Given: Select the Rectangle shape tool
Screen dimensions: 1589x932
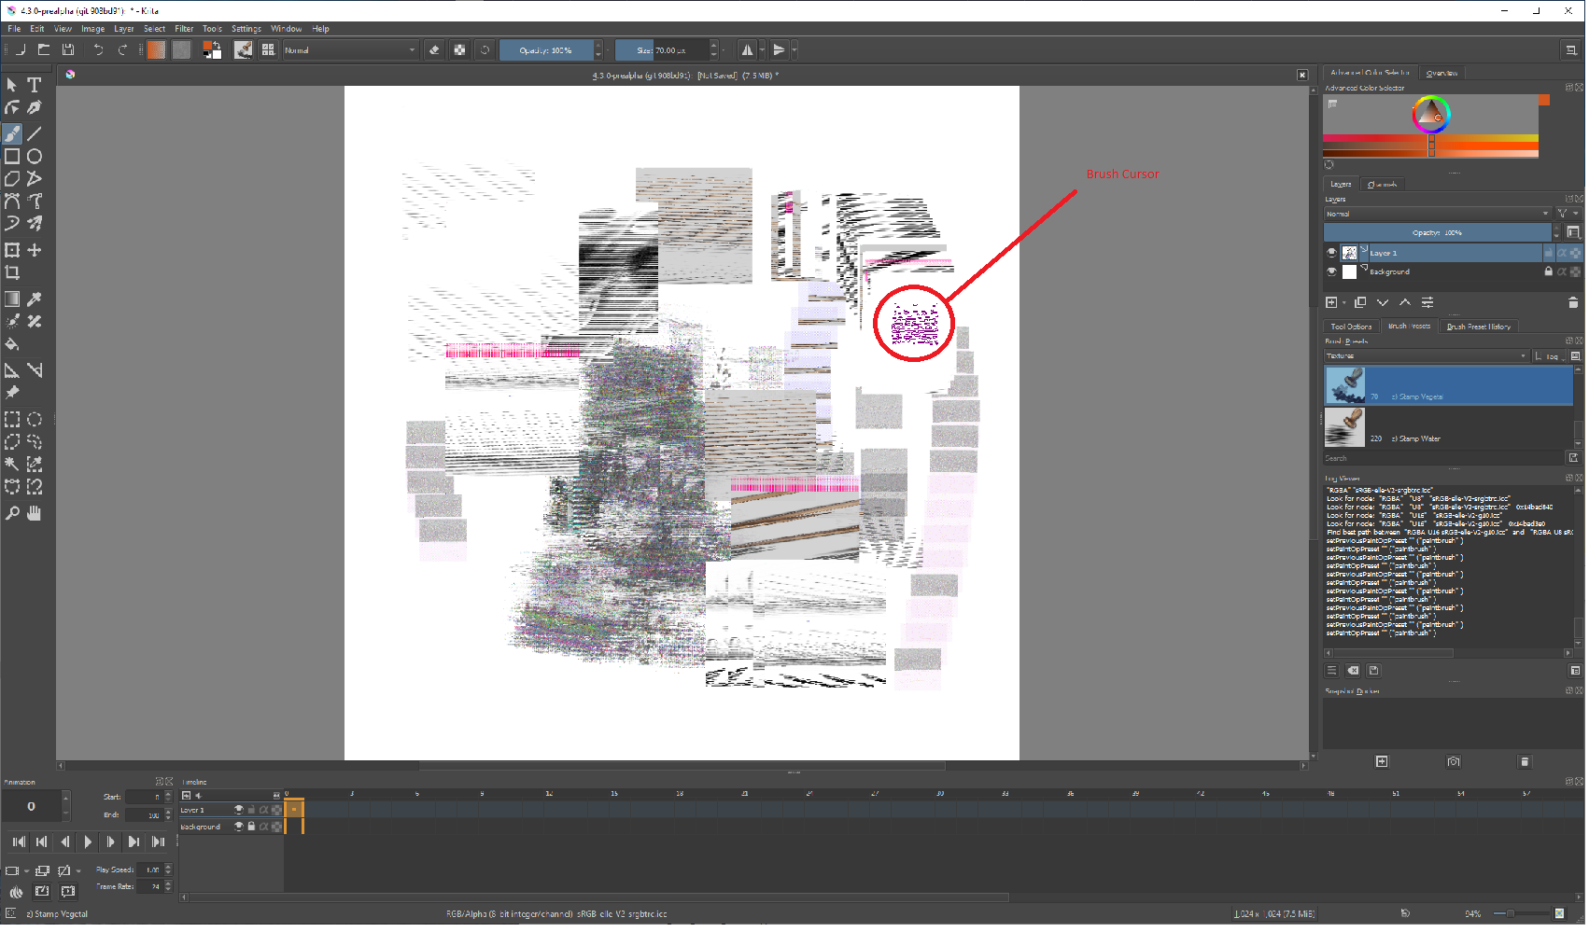Looking at the screenshot, I should [x=12, y=157].
